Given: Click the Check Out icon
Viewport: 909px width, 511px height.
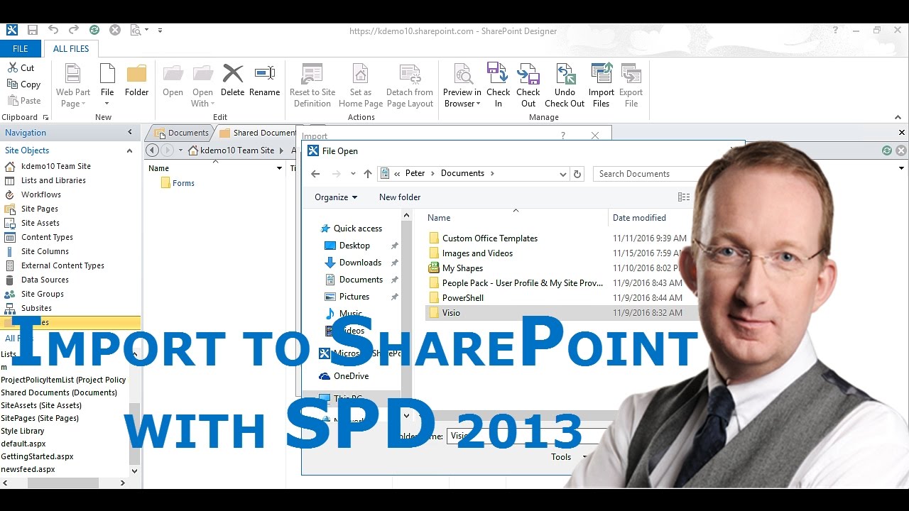Looking at the screenshot, I should click(x=528, y=73).
